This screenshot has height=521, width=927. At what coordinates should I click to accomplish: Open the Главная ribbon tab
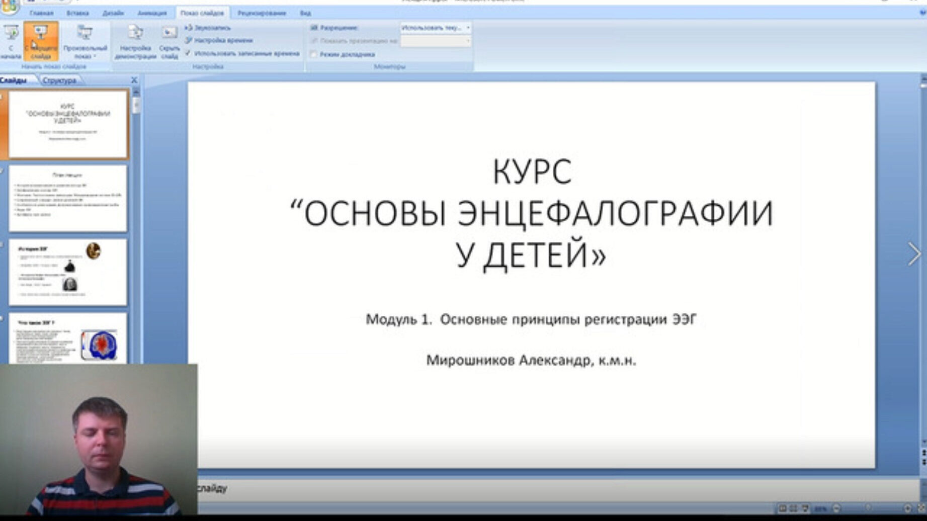[x=41, y=13]
